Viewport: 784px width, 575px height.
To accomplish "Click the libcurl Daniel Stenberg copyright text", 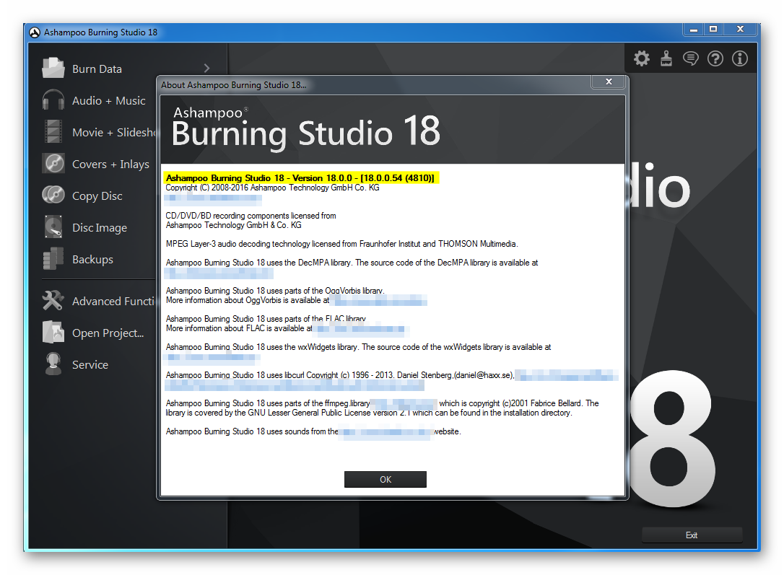I will tap(340, 375).
